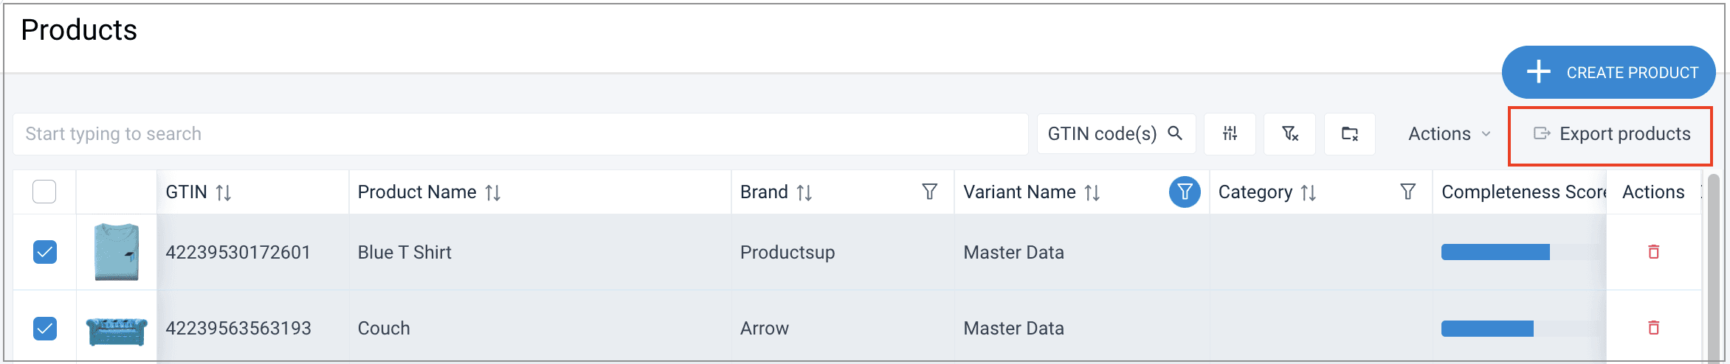Click Export products button
Viewport: 1730px width, 364px height.
click(x=1610, y=134)
